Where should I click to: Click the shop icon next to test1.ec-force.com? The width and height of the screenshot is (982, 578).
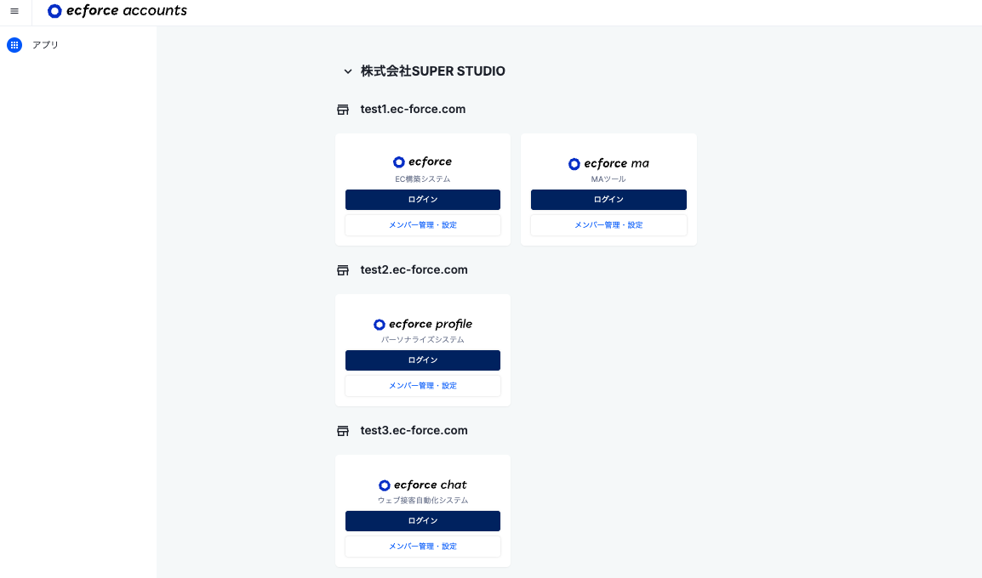343,109
